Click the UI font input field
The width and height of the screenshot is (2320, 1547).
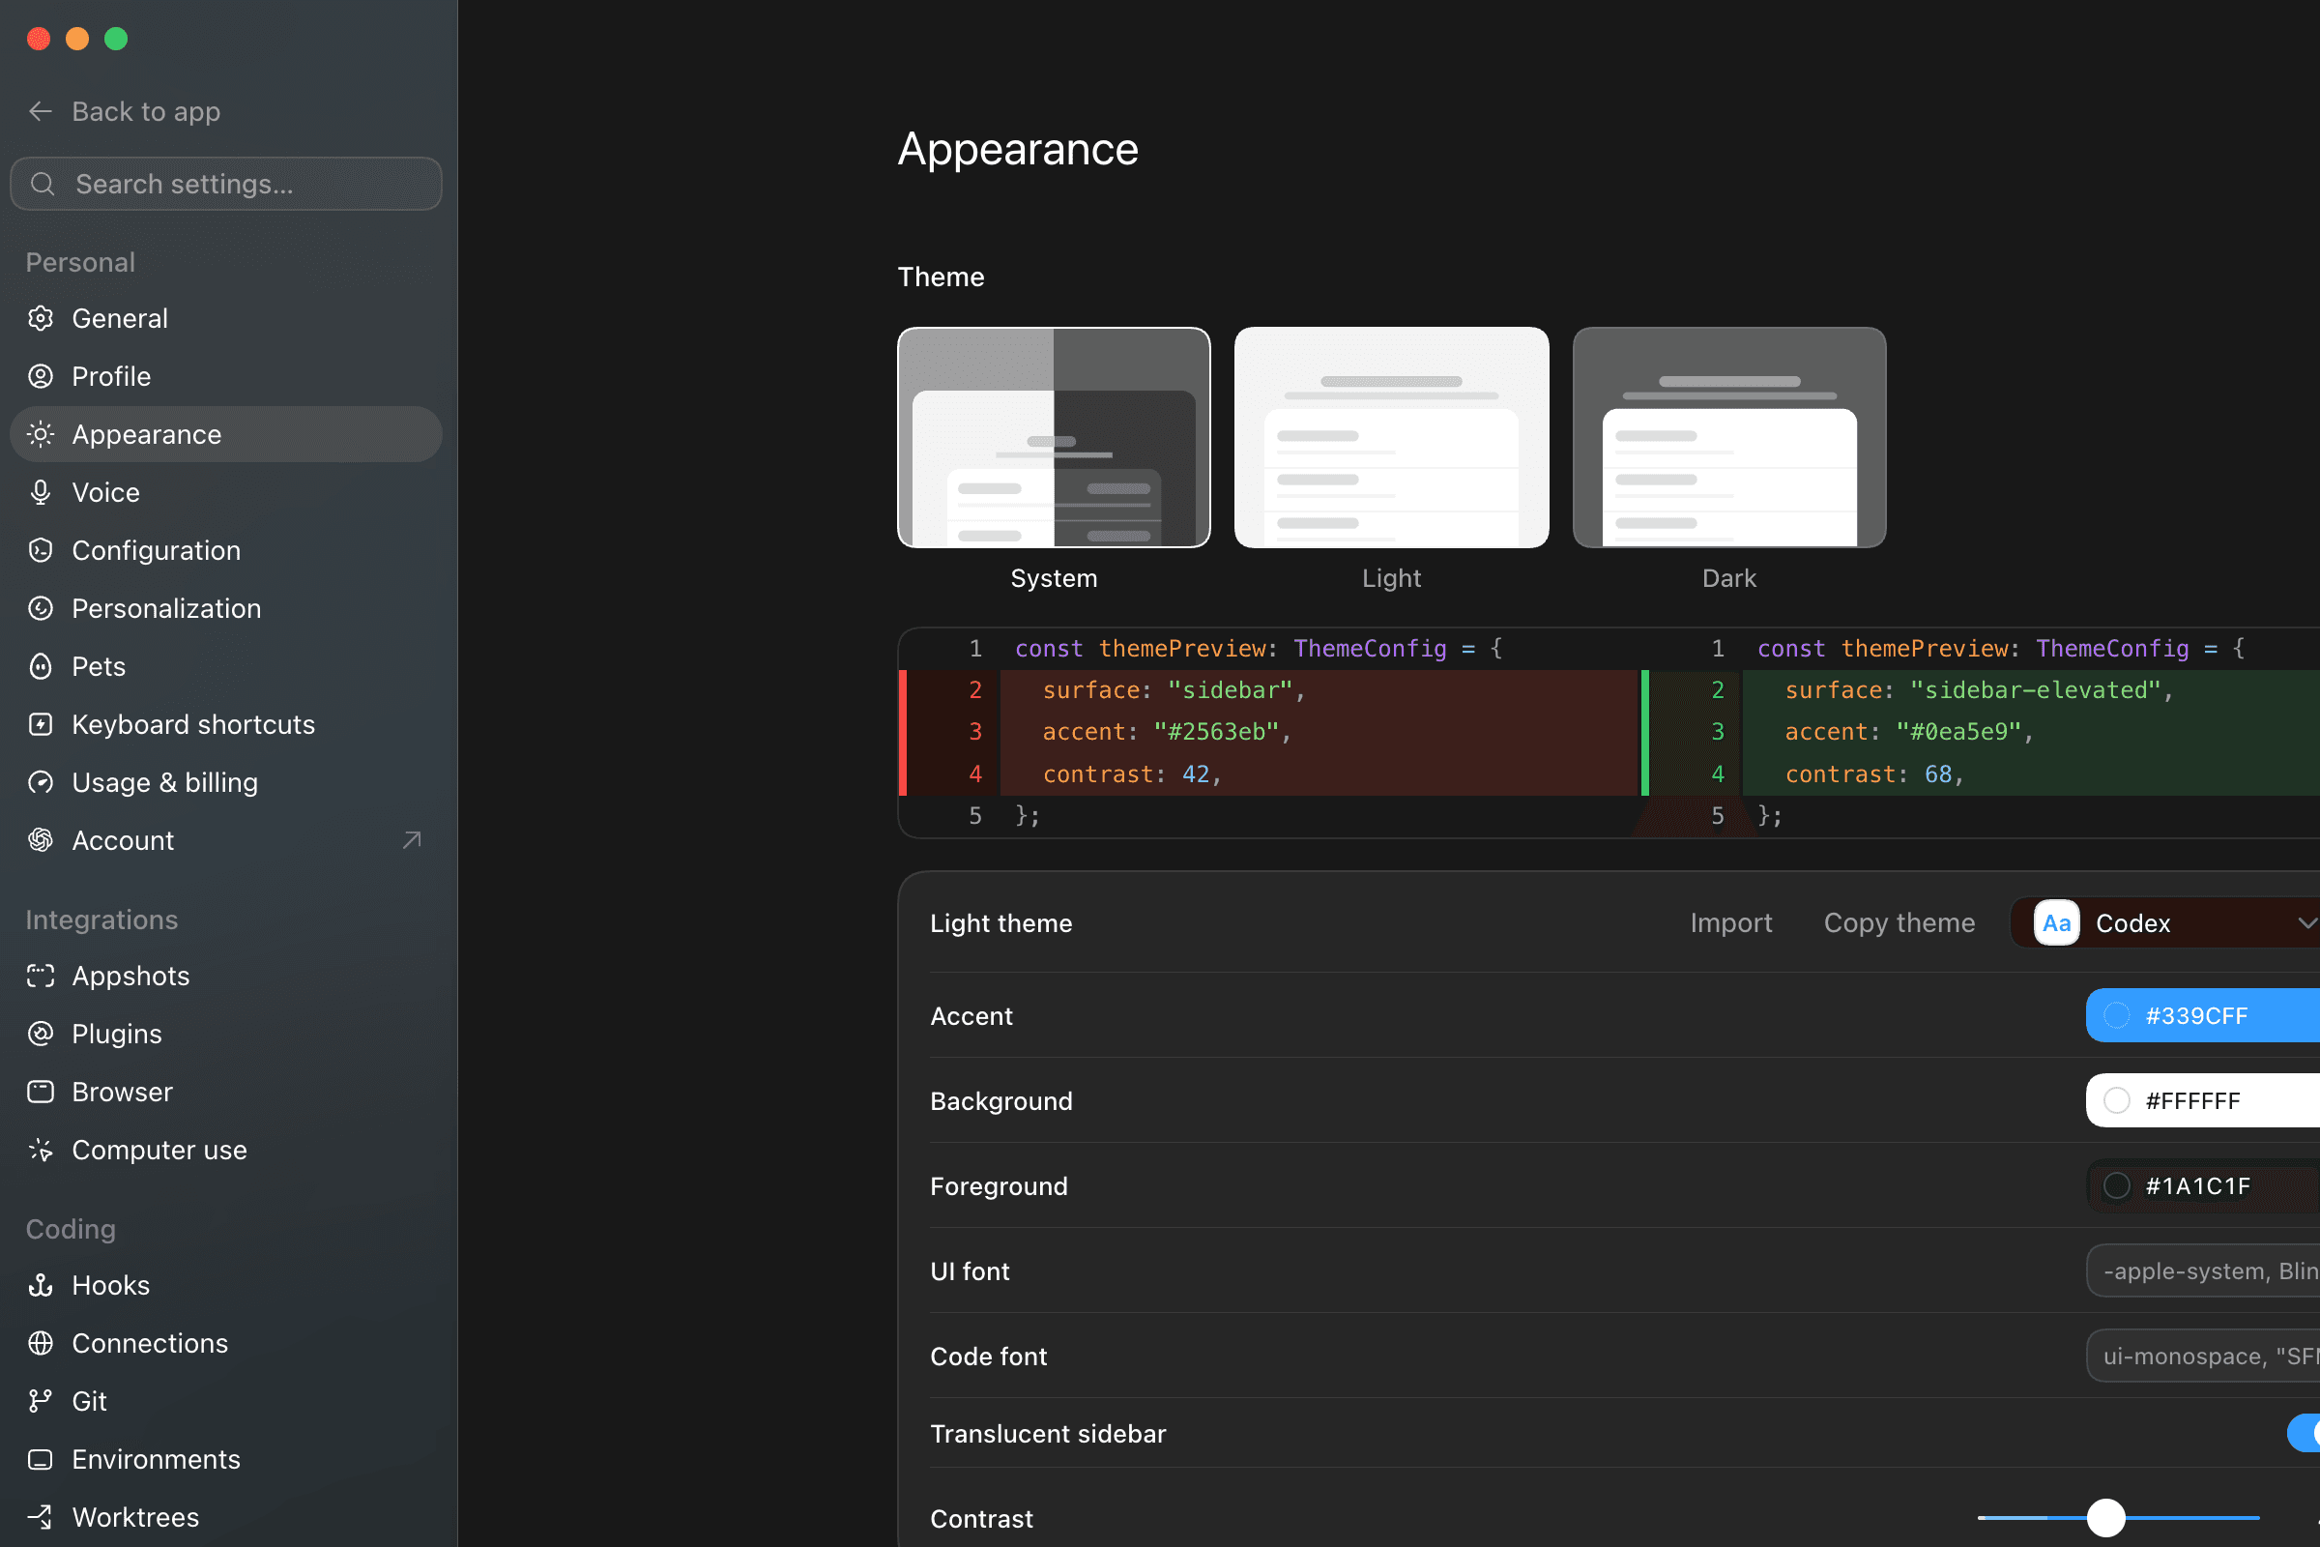2203,1270
